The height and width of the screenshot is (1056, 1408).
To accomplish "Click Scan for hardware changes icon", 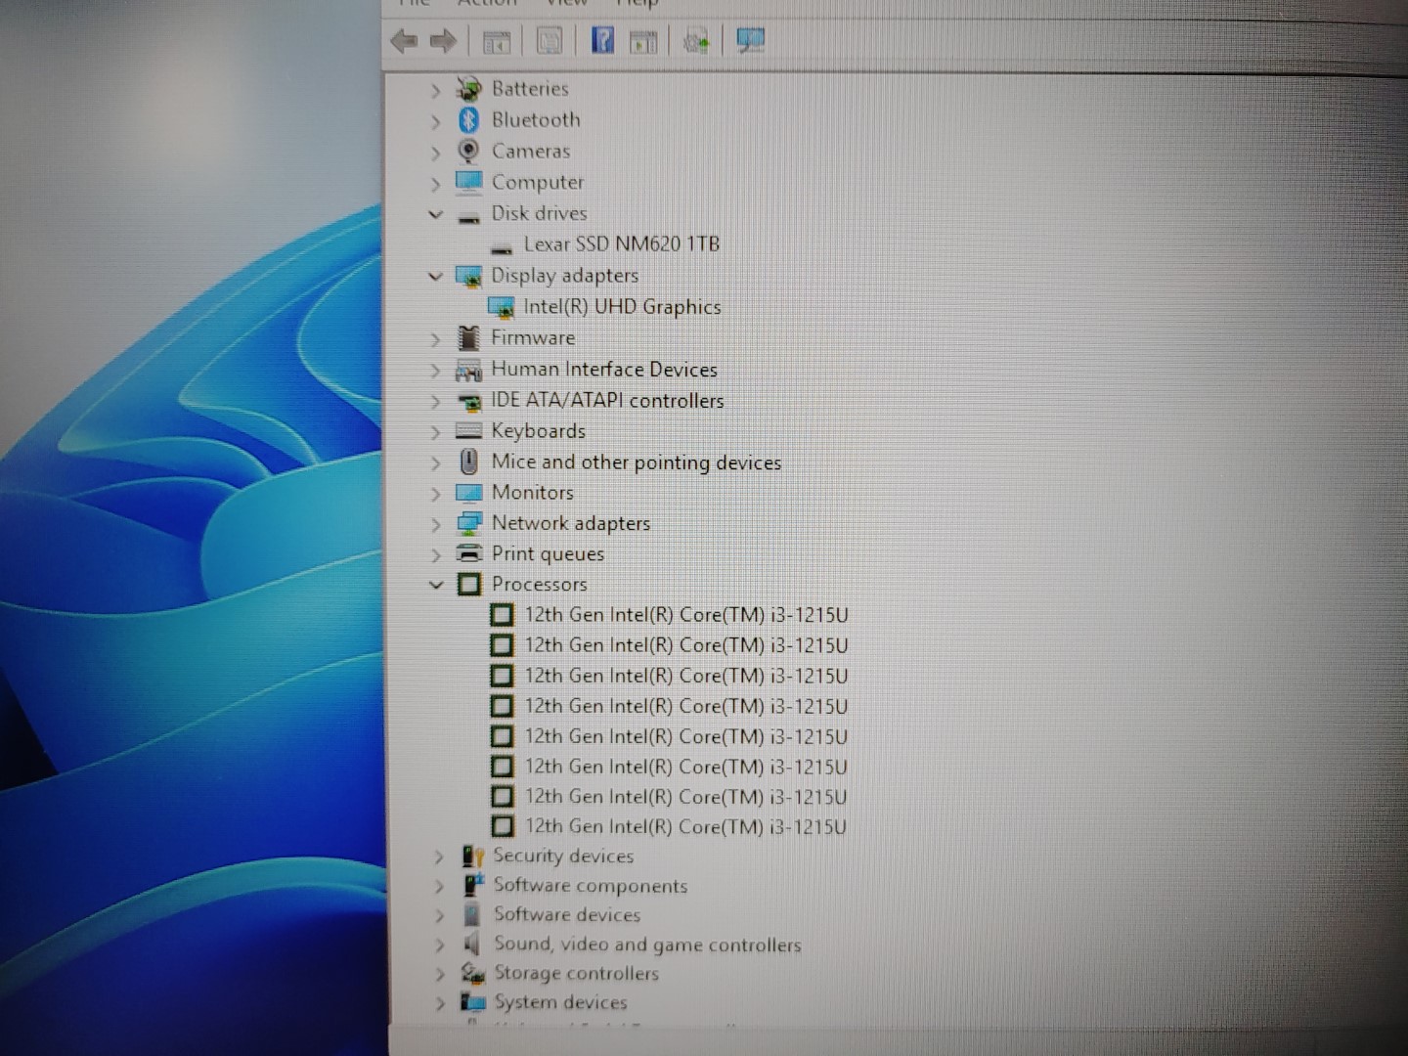I will pyautogui.click(x=750, y=40).
